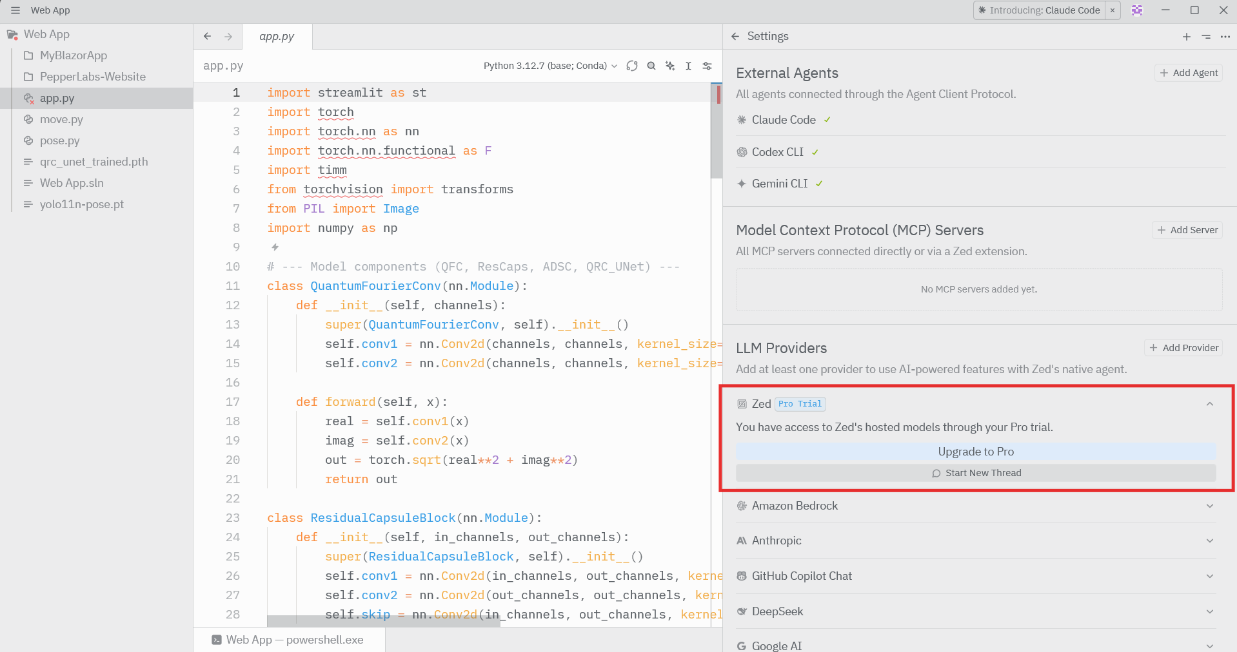1237x652 pixels.
Task: Click the Upgrade to Pro button
Action: (x=976, y=451)
